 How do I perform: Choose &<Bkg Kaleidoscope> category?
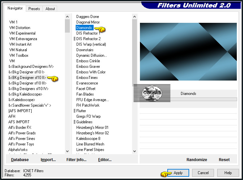tap(25, 94)
